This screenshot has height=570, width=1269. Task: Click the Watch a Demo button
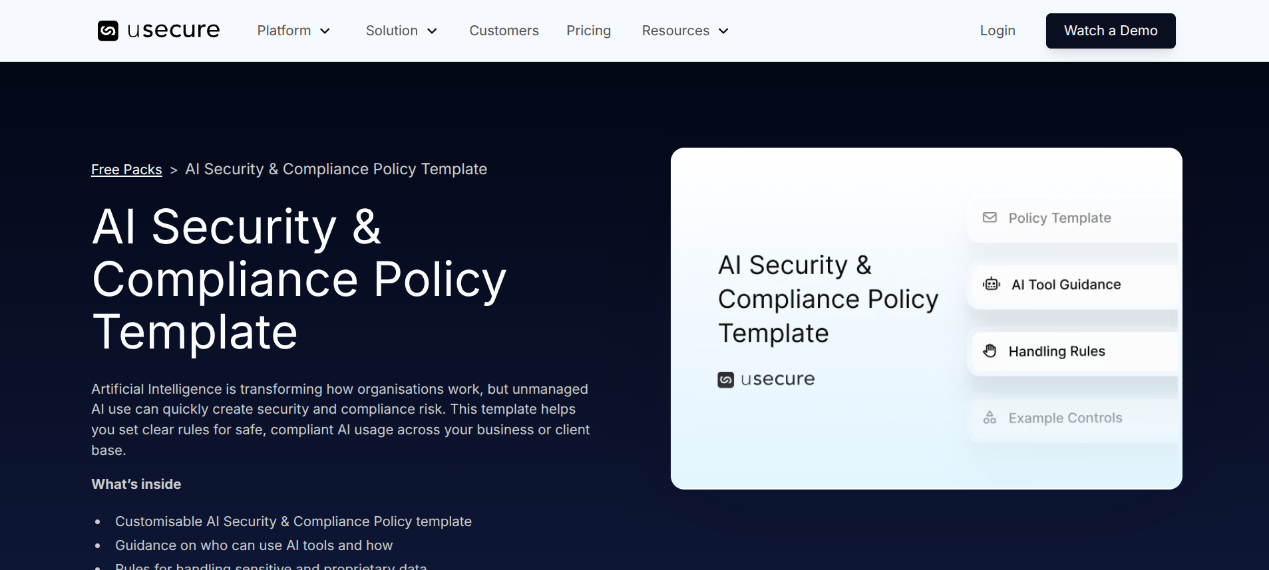point(1111,31)
